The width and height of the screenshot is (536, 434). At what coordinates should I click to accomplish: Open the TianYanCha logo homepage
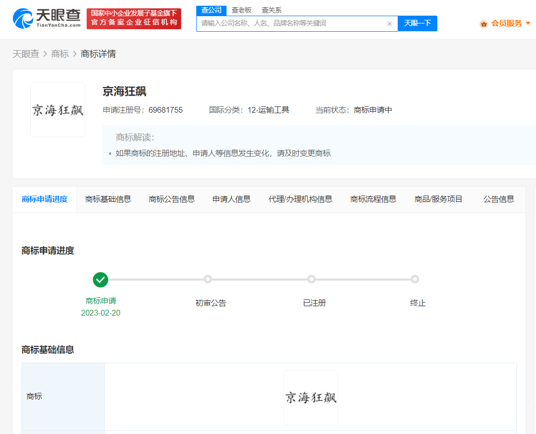pos(47,18)
